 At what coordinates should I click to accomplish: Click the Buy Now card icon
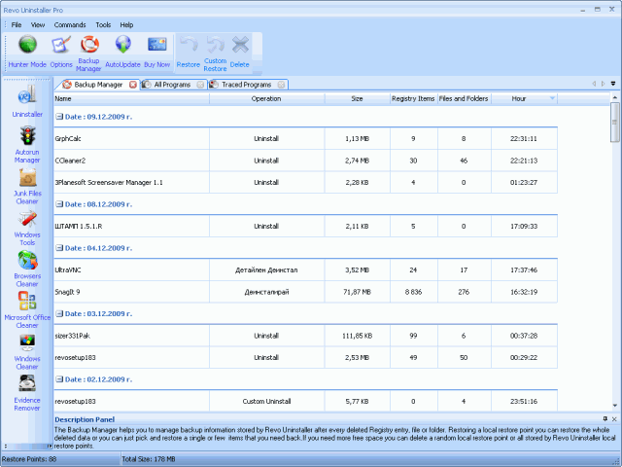157,45
